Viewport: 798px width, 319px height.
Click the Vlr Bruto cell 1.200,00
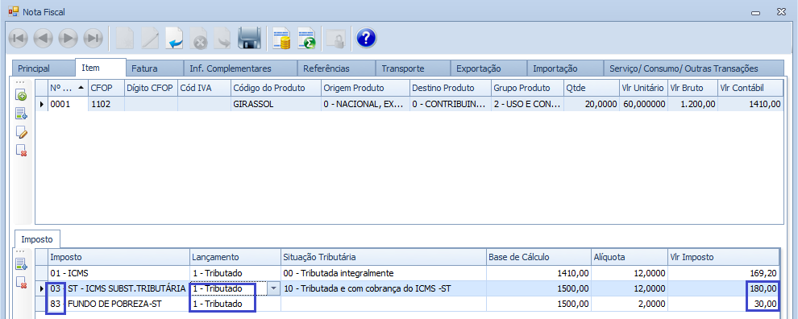click(x=692, y=104)
